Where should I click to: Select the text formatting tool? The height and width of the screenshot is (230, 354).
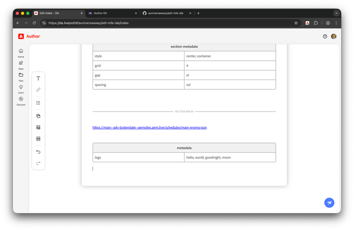[38, 78]
